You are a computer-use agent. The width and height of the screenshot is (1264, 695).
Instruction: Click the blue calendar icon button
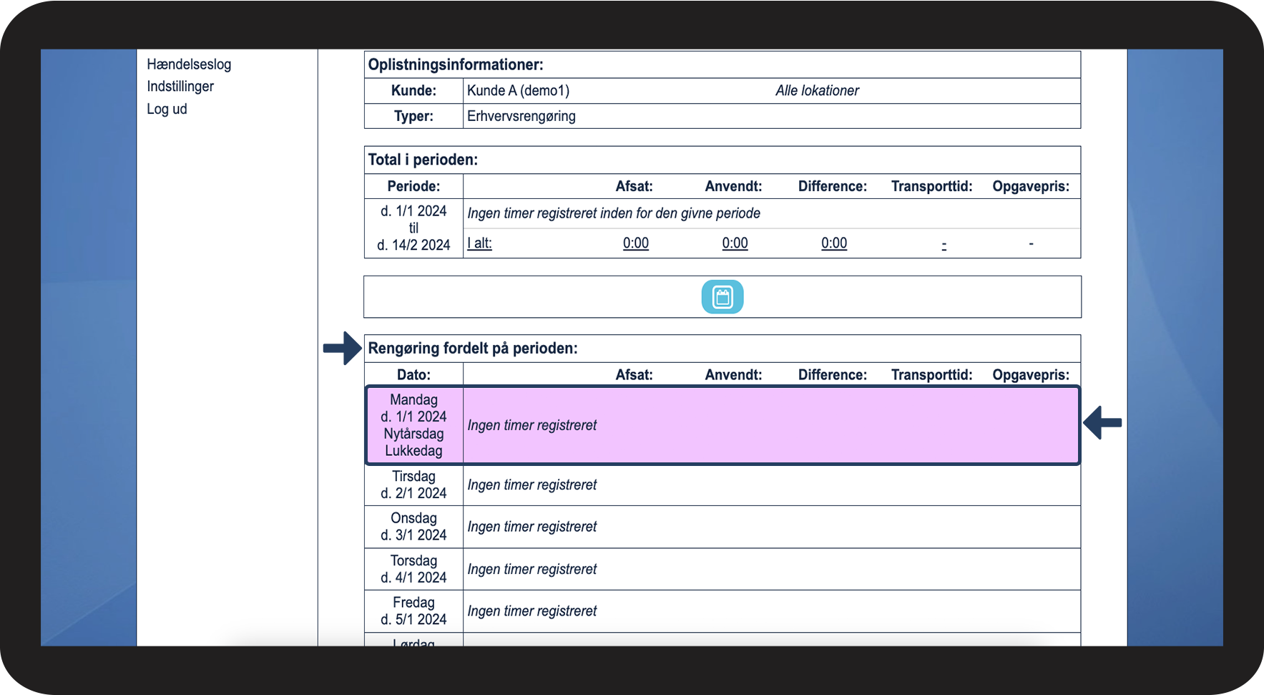coord(722,297)
